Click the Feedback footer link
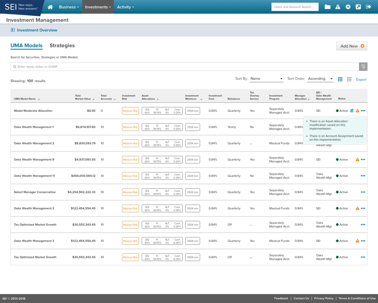 click(281, 298)
